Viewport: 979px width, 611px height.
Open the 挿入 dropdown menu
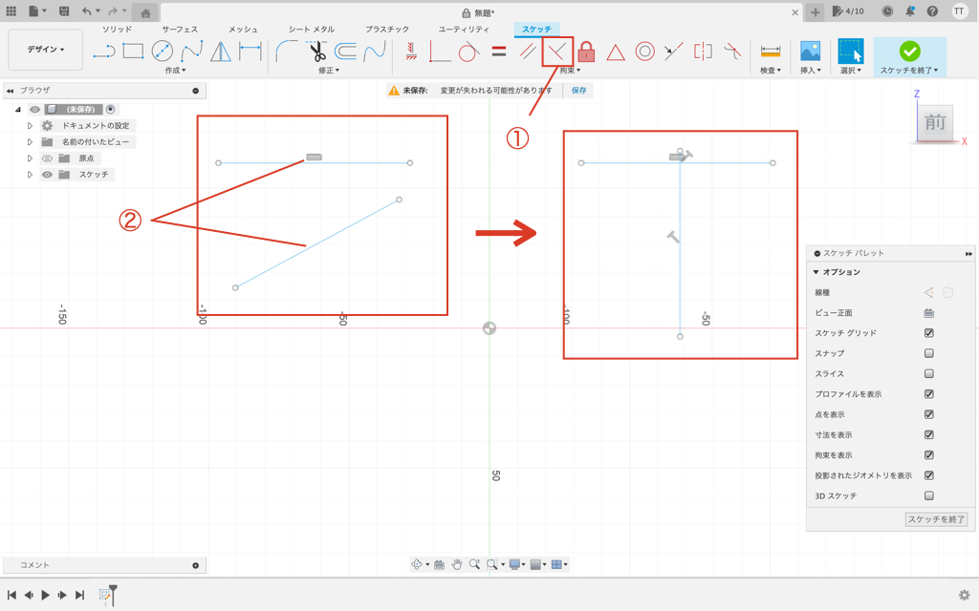pyautogui.click(x=811, y=71)
